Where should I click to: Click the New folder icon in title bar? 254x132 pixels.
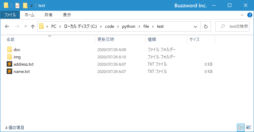[25, 6]
